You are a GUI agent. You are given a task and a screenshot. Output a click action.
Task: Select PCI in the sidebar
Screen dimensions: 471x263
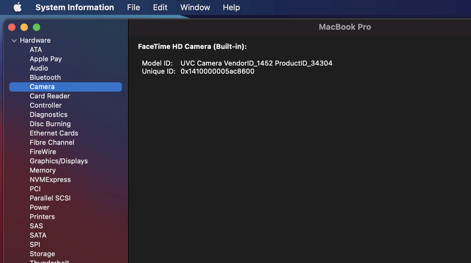click(35, 189)
